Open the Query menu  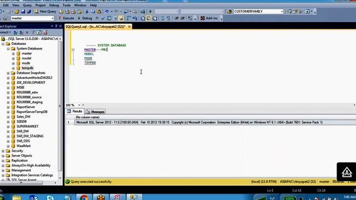click(27, 5)
